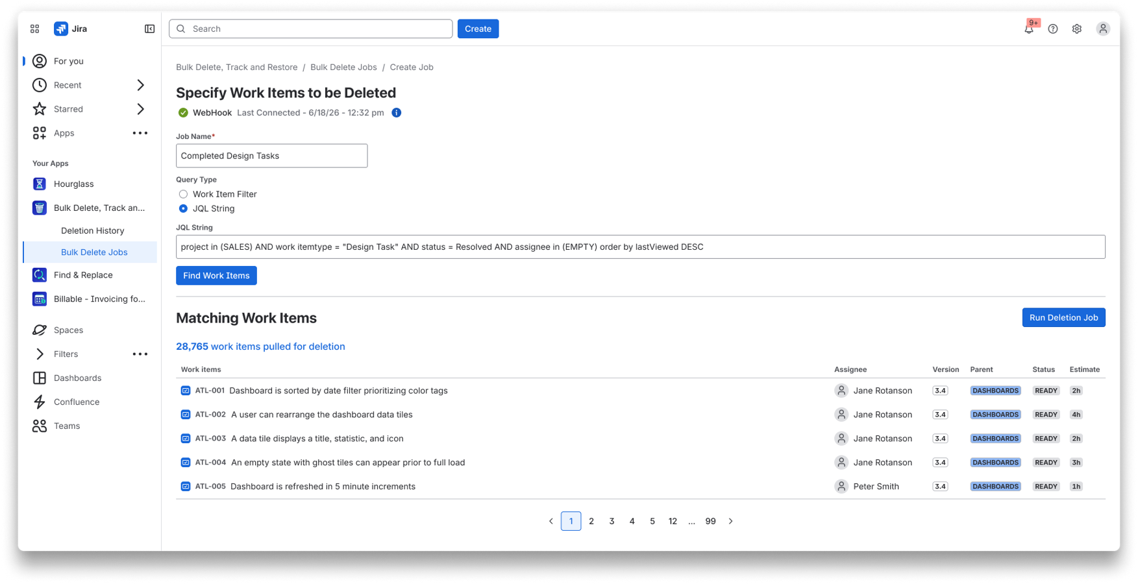Screen dimensions: 1138x584
Task: Click the Apps grid icon in sidebar
Action: 40,133
